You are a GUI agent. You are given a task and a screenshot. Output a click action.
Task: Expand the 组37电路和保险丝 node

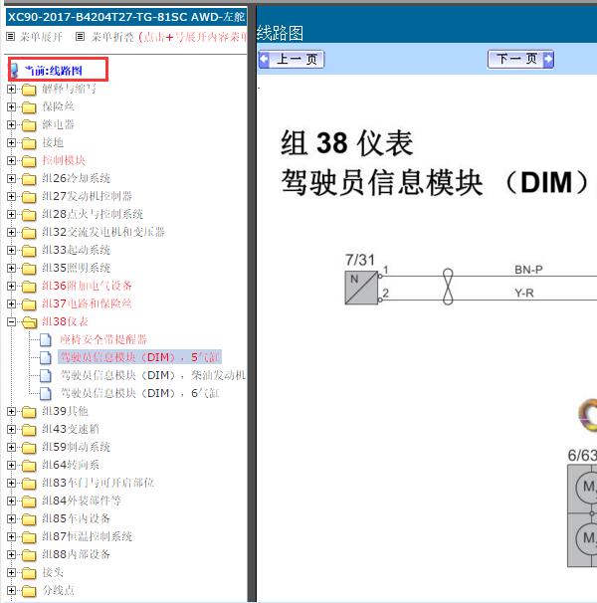pyautogui.click(x=12, y=303)
